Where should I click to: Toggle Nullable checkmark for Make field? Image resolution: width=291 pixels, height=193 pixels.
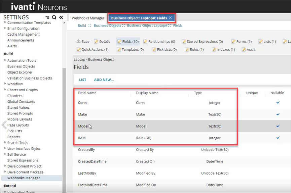[x=278, y=114]
